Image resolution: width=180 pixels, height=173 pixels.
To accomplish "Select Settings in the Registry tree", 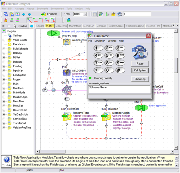I will (x=17, y=36).
